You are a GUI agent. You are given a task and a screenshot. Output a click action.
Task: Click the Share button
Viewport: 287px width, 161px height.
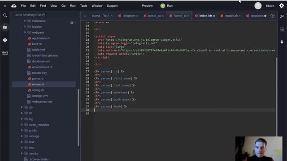click(270, 6)
